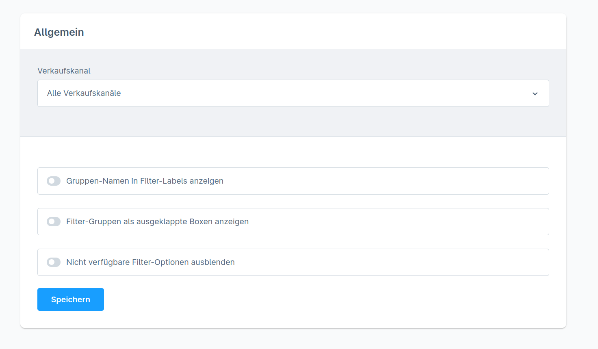
Task: Open the Verkaufskanal dropdown chevron
Action: (535, 93)
